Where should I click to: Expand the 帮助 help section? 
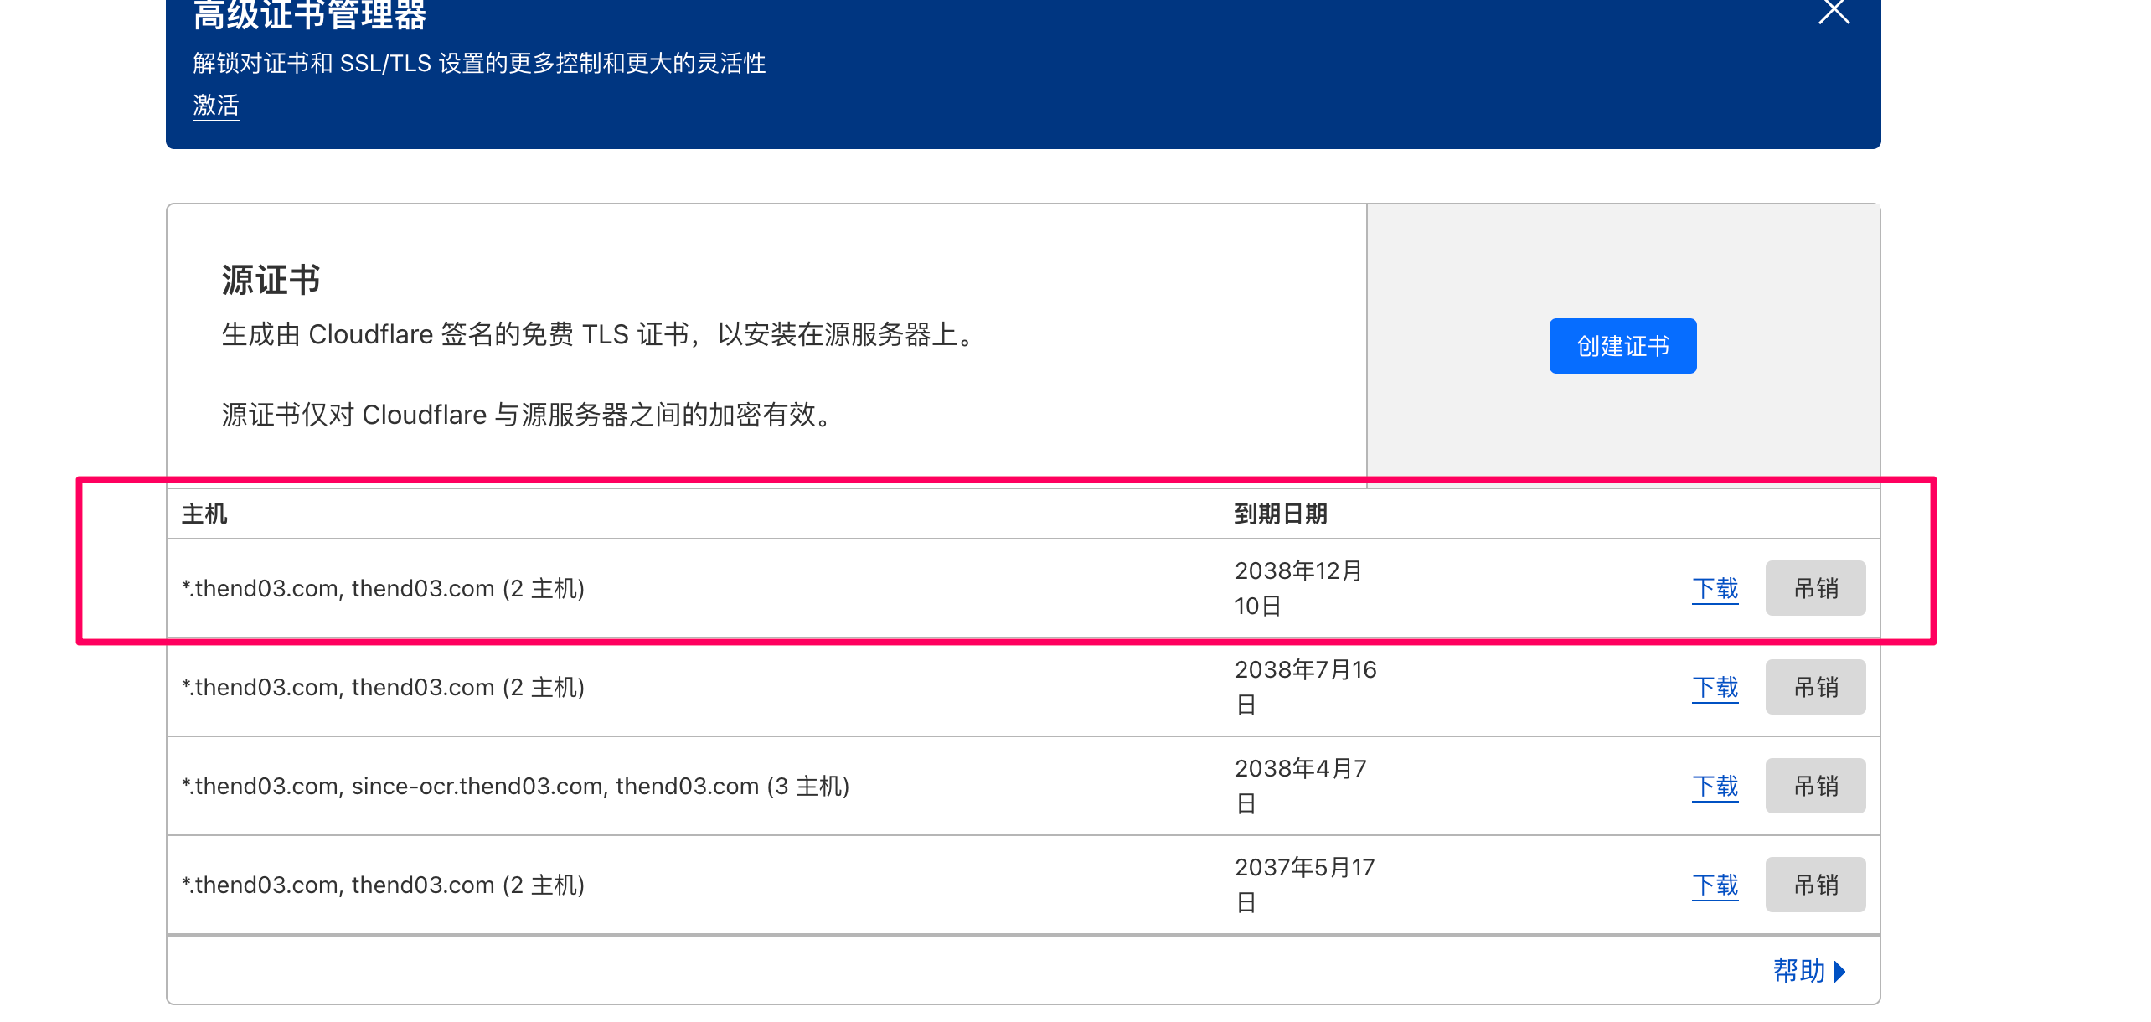(1809, 971)
